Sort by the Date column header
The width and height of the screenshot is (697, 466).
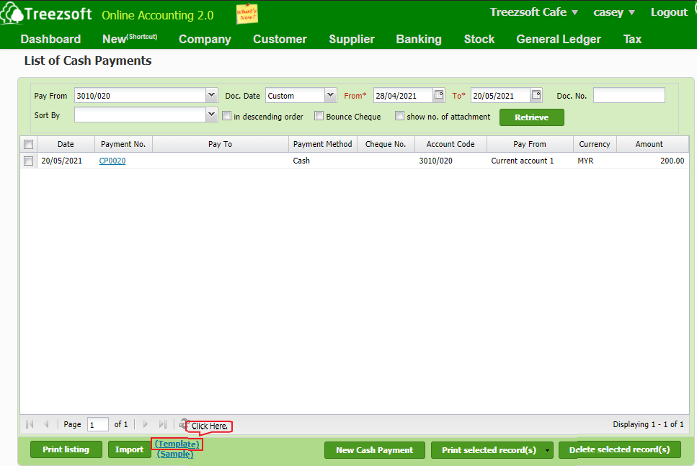(x=66, y=144)
